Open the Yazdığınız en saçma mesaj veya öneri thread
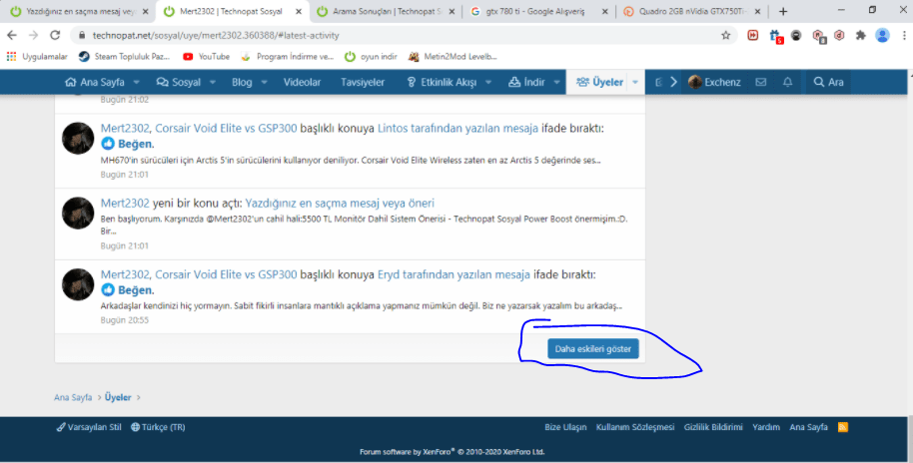 (x=340, y=203)
